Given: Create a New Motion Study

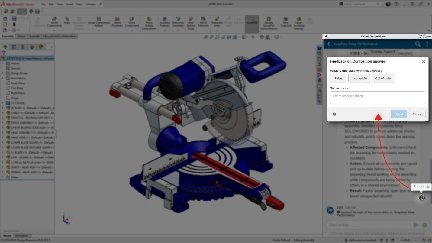Looking at the screenshot, I should click(191, 23).
